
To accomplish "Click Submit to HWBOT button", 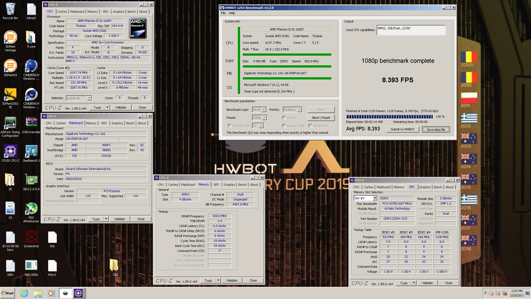I will tap(402, 129).
